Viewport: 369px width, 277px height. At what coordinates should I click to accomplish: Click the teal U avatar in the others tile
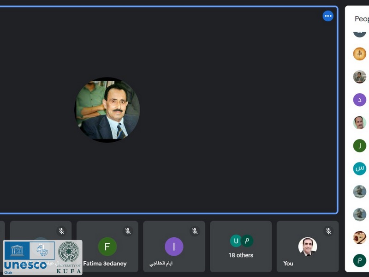click(x=236, y=241)
